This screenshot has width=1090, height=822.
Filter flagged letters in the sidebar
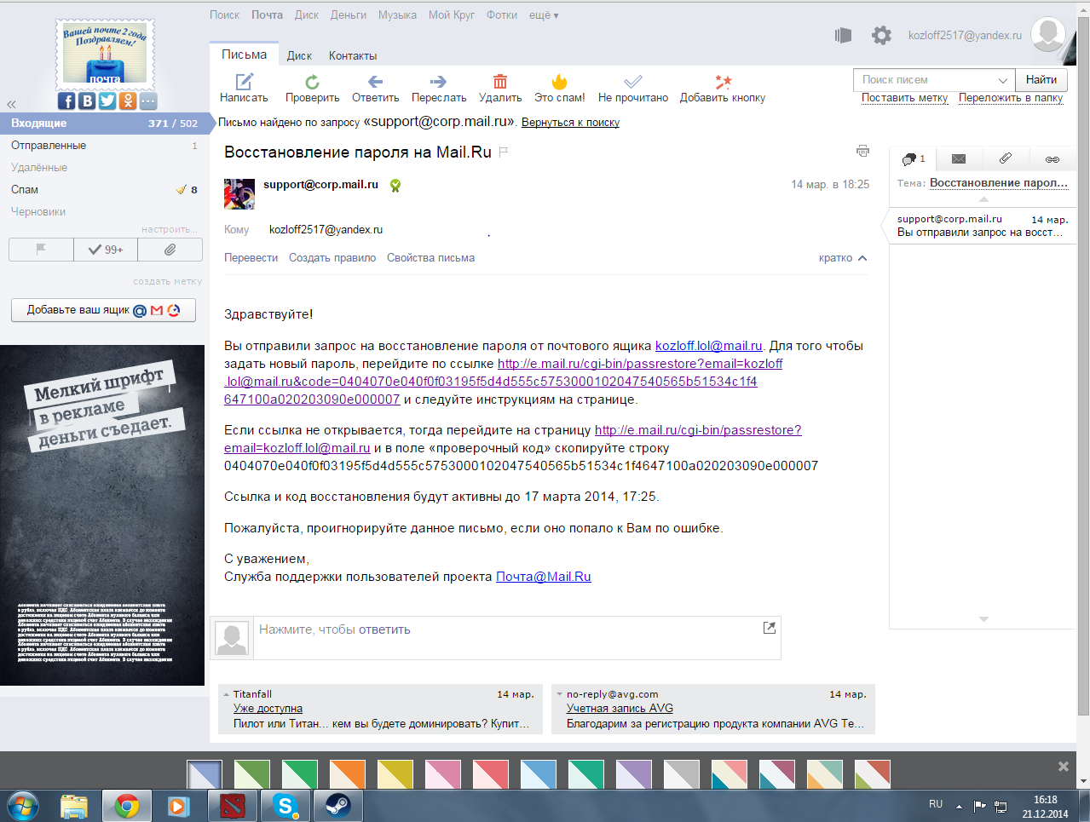41,250
